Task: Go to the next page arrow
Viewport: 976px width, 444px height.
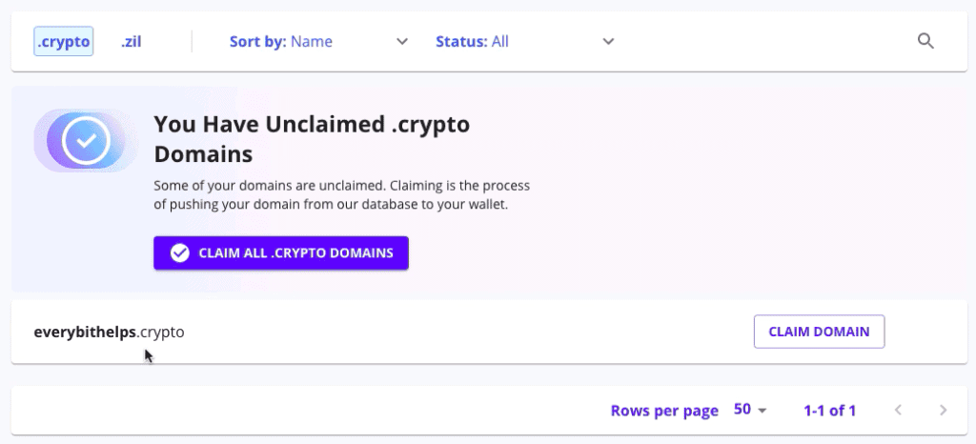Action: 943,411
